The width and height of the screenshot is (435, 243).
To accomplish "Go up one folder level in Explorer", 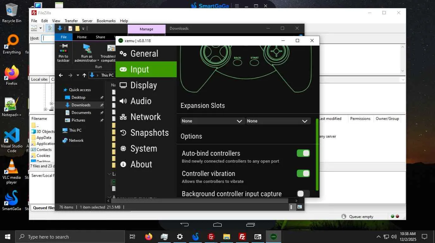I will [84, 75].
